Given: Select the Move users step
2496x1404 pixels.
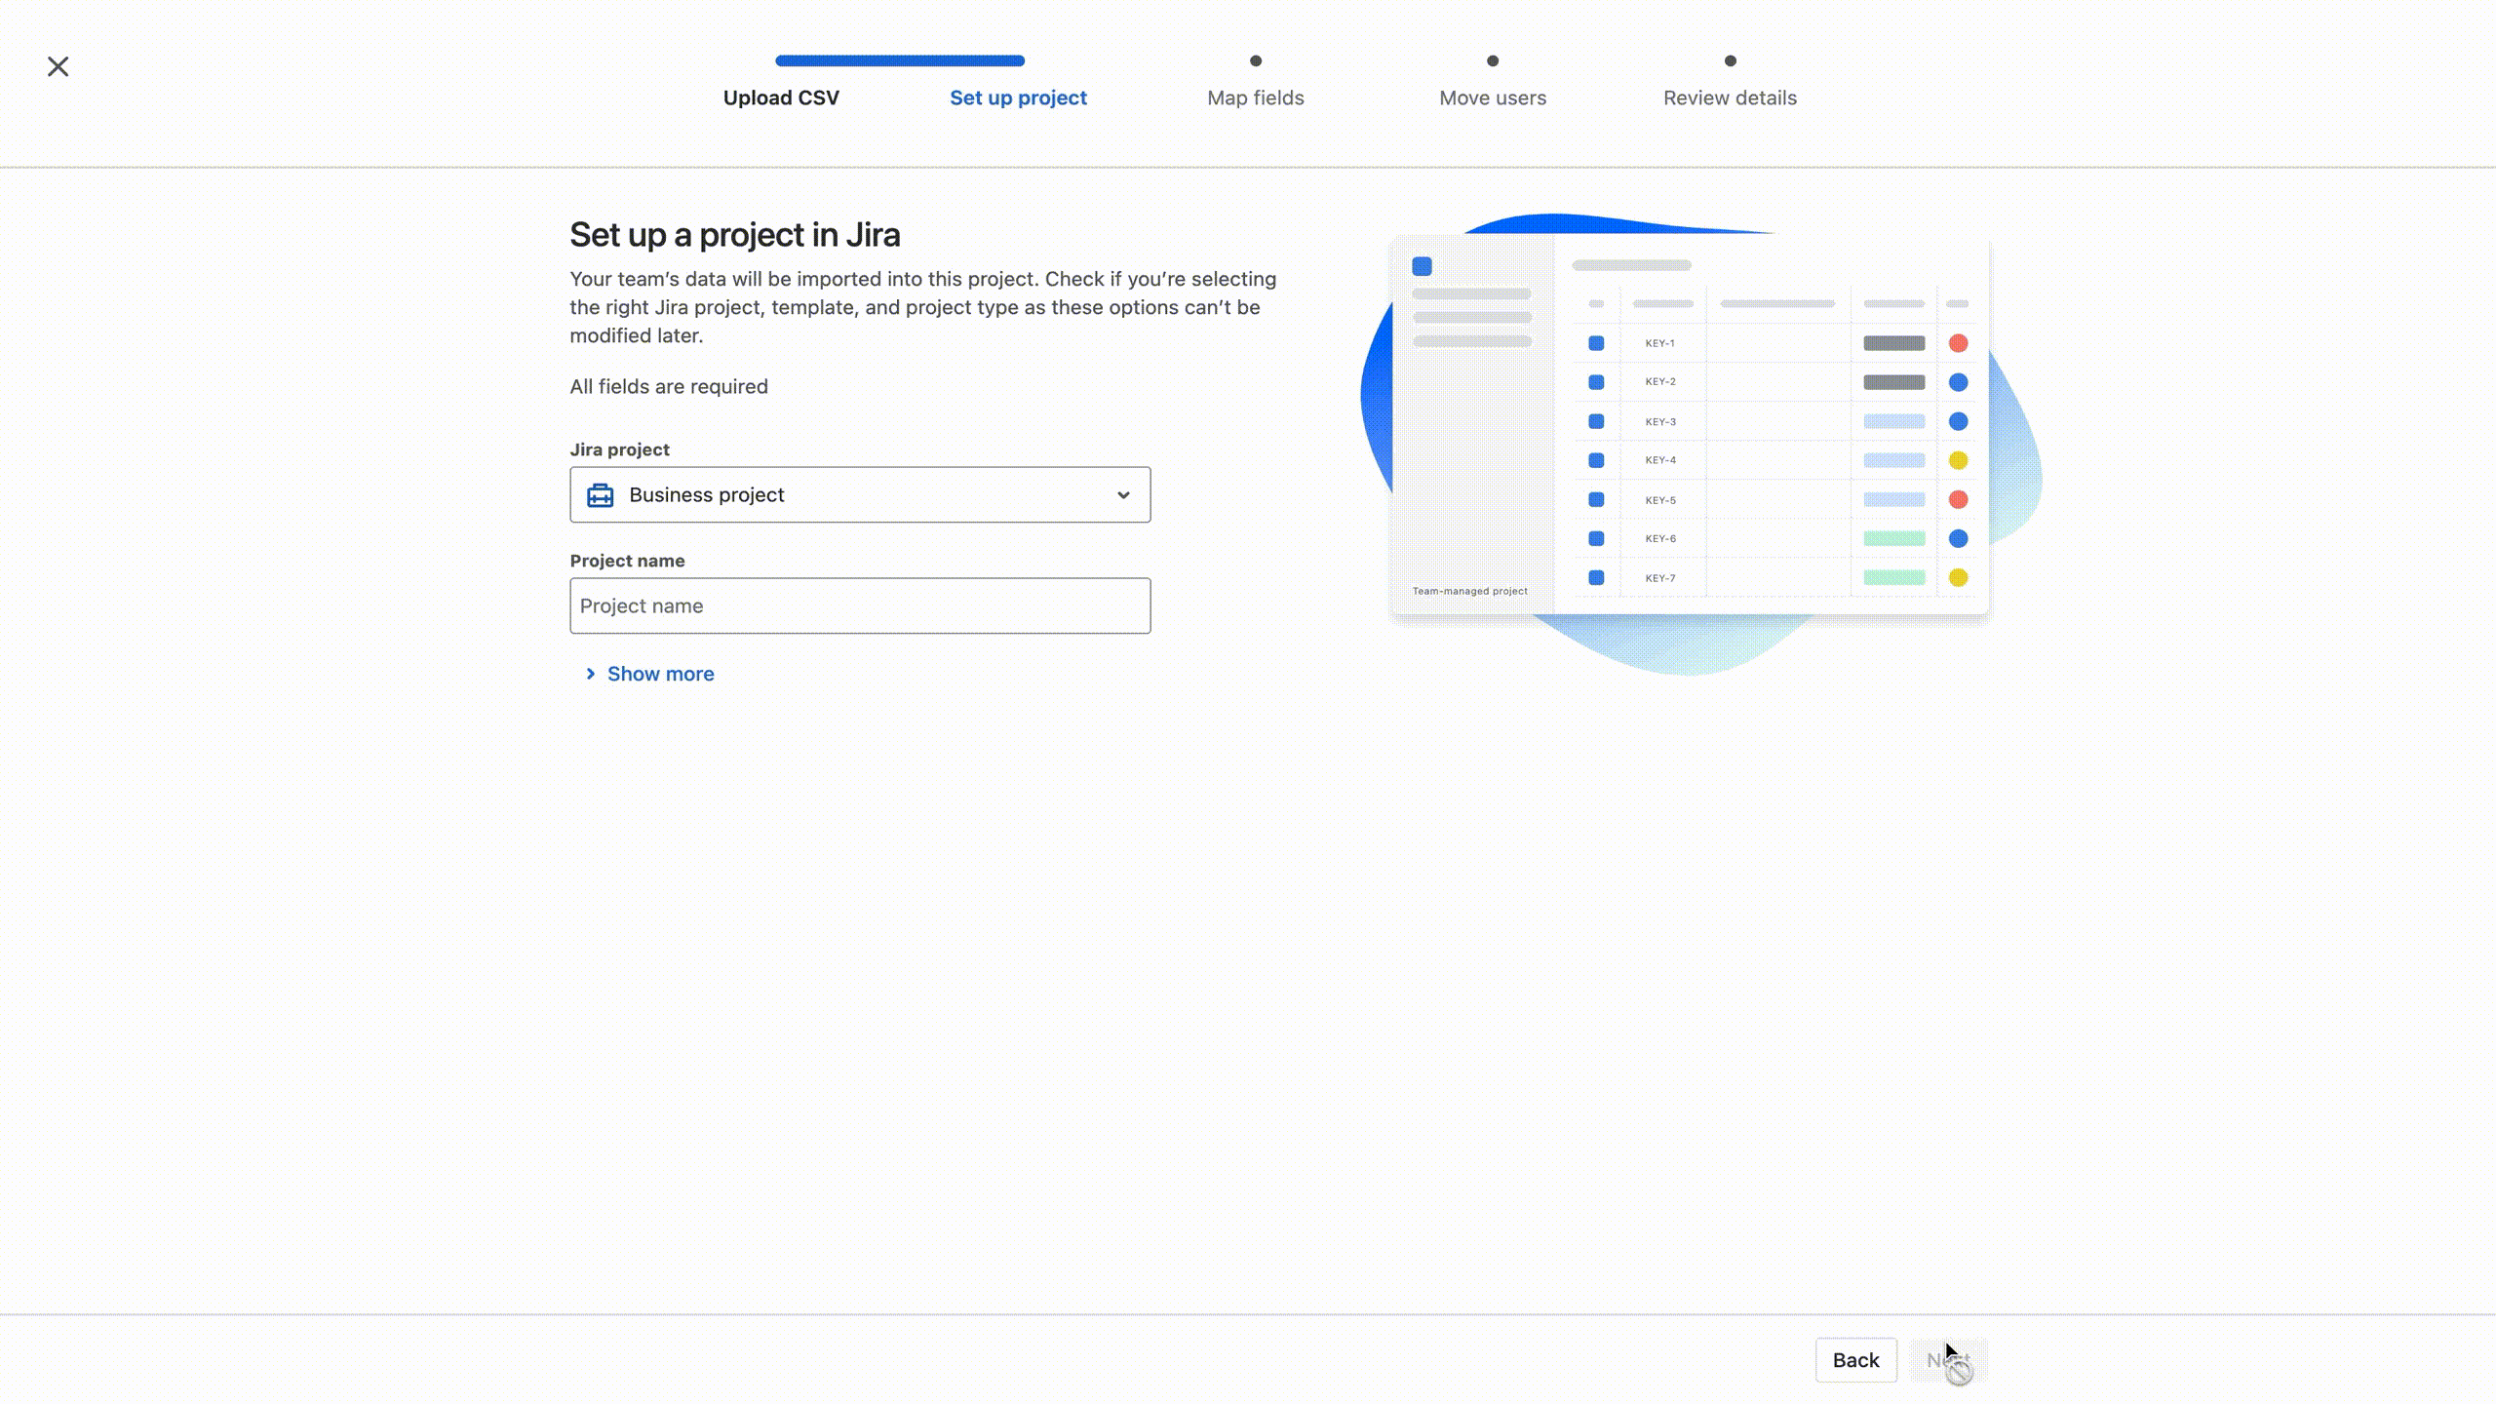Looking at the screenshot, I should [1493, 97].
